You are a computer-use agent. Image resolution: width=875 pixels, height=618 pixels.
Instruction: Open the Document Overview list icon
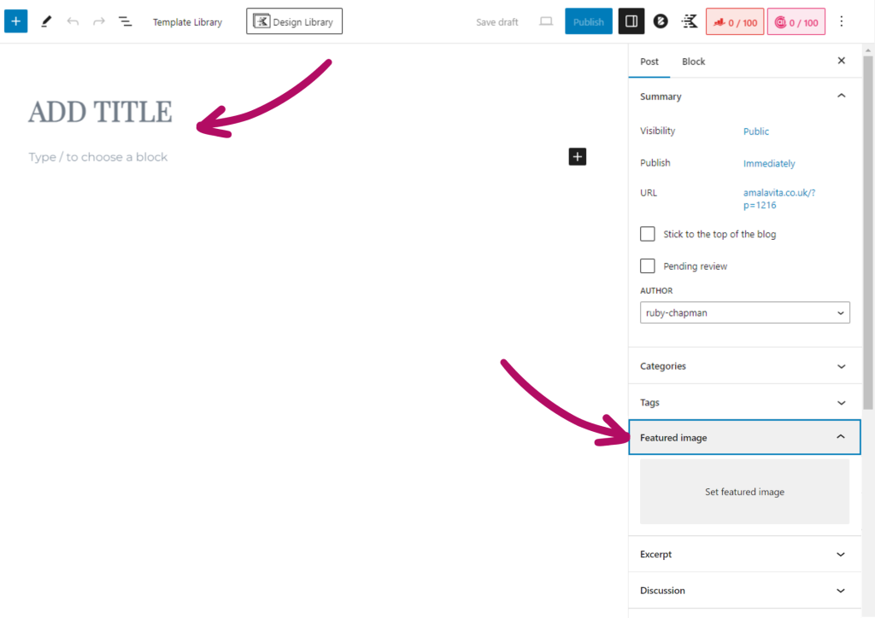click(126, 21)
